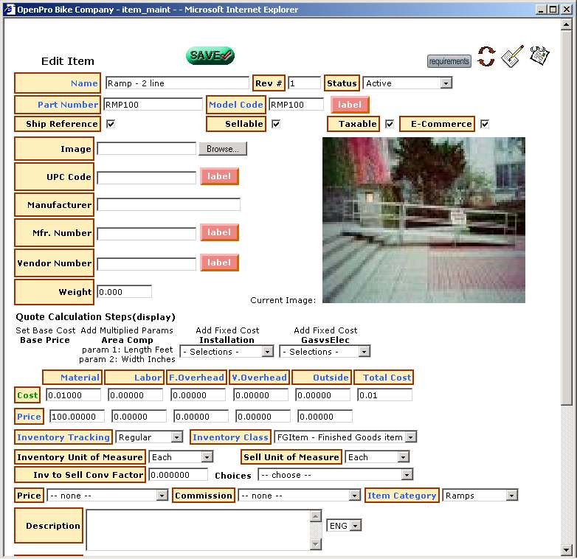Viewport: 577px width, 559px height.
Task: Click the notepad icon at top right
Action: coord(539,56)
